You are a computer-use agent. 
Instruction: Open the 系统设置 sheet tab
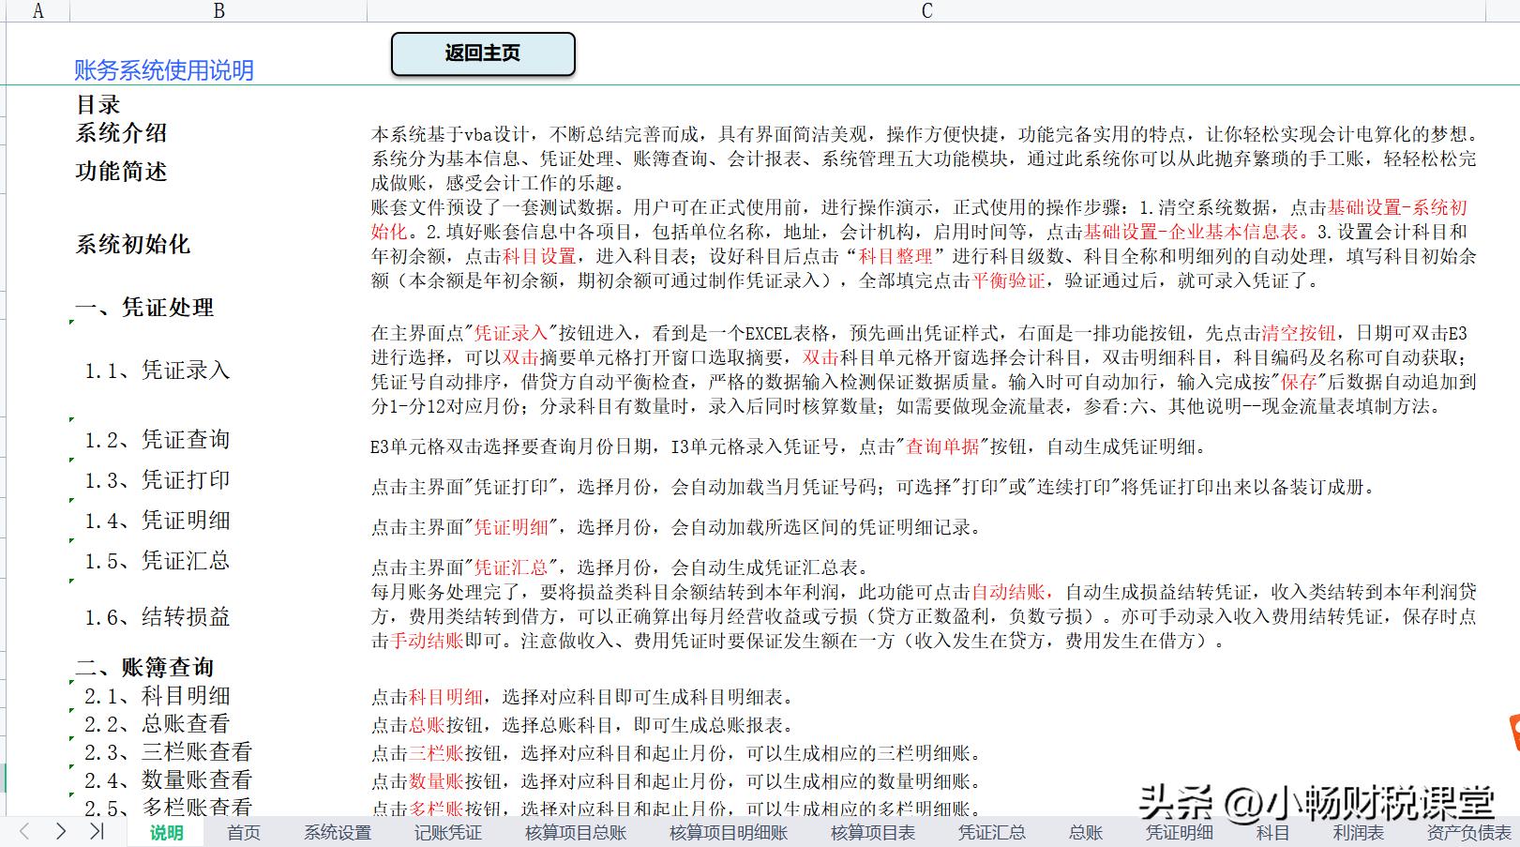pyautogui.click(x=336, y=832)
